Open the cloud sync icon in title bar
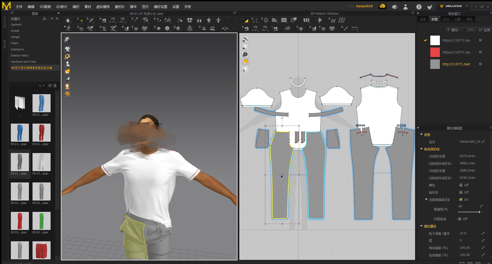Screen dimensions: 492x264 click(x=383, y=6)
